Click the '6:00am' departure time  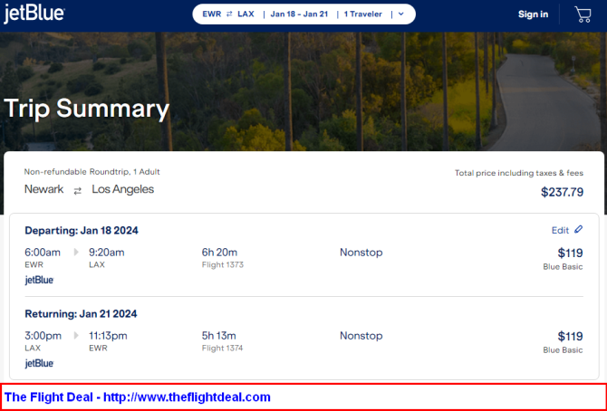pyautogui.click(x=43, y=253)
